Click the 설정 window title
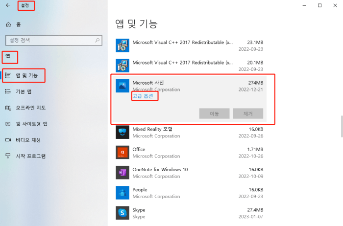This screenshot has width=343, height=226. [25, 5]
